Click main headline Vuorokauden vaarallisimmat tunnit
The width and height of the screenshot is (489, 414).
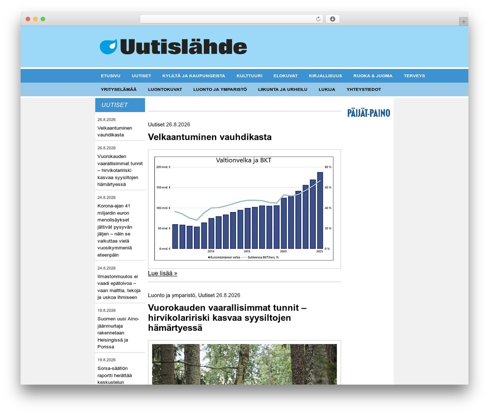(227, 318)
